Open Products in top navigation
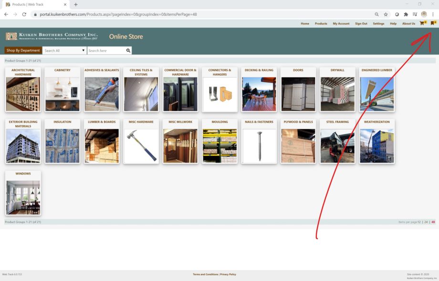439x281 pixels. point(321,23)
